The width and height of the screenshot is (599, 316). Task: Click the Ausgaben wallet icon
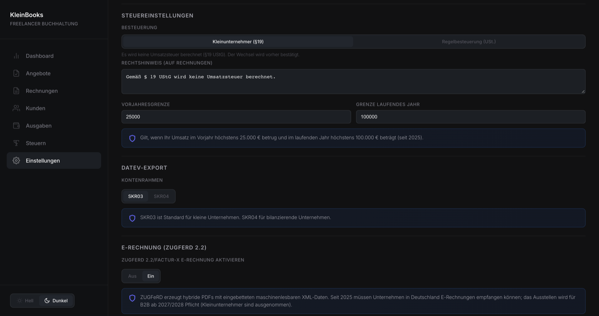(x=16, y=126)
